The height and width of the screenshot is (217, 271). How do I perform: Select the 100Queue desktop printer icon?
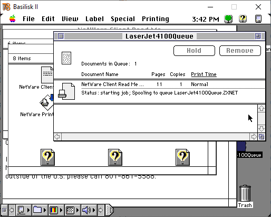tap(241, 146)
